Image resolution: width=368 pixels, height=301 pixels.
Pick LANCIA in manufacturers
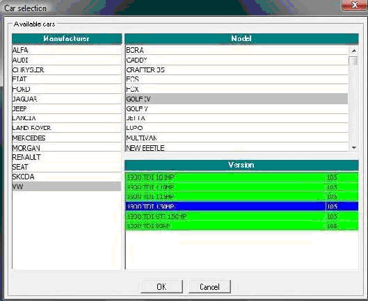[x=67, y=118]
